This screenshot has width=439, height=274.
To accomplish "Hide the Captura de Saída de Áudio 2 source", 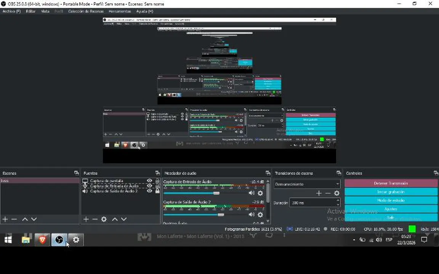I will point(149,191).
